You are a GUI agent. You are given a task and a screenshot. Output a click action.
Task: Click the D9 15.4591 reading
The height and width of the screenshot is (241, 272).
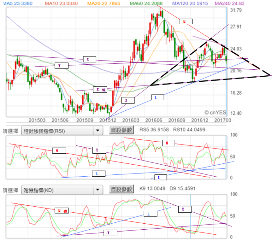click(182, 188)
